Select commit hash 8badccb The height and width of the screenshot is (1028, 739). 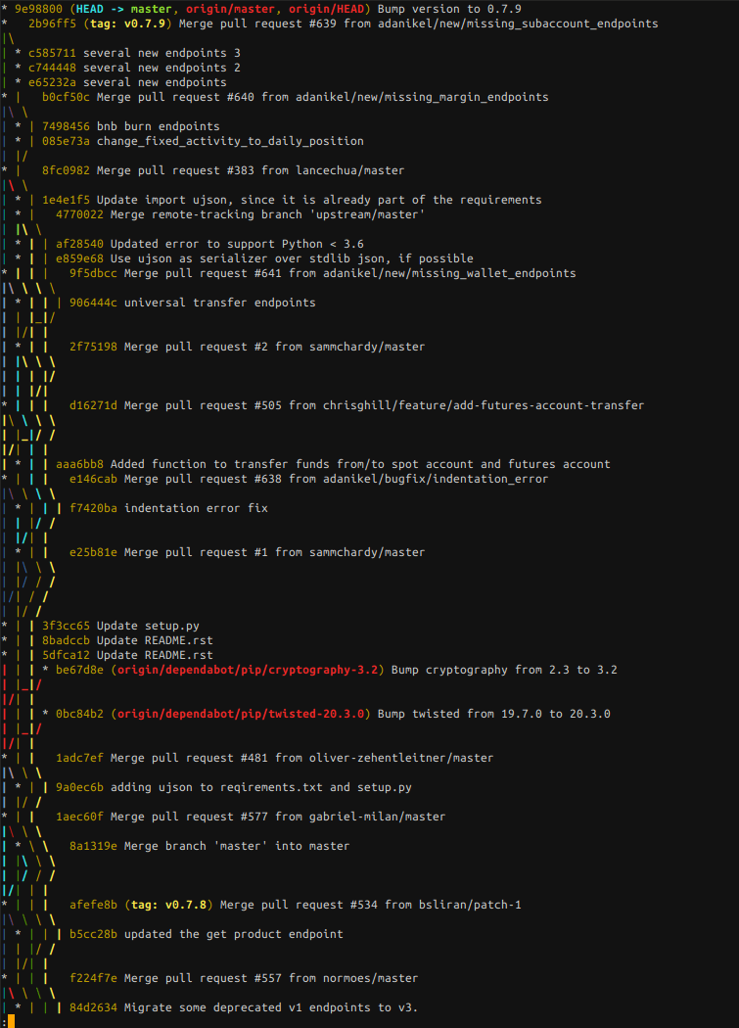click(x=67, y=640)
